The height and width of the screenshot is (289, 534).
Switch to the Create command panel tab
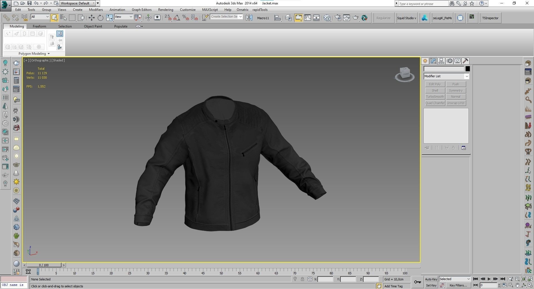point(425,61)
